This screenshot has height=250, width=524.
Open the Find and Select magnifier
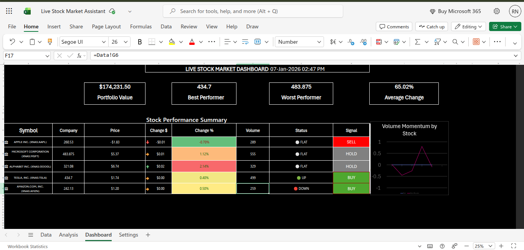455,41
